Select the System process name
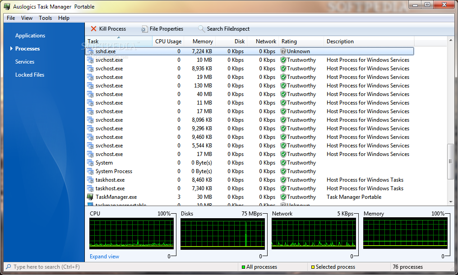 click(104, 163)
